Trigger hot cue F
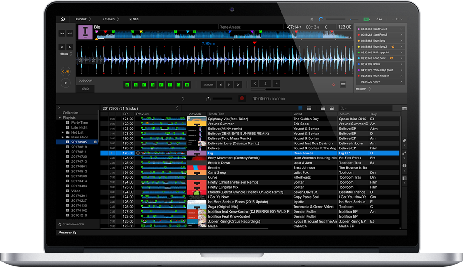 tap(170, 85)
